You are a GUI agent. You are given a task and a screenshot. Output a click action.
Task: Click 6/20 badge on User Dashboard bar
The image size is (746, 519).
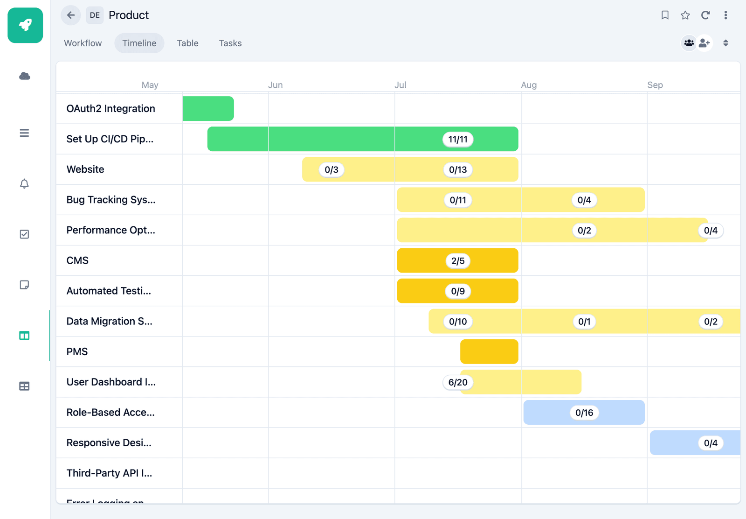click(458, 382)
